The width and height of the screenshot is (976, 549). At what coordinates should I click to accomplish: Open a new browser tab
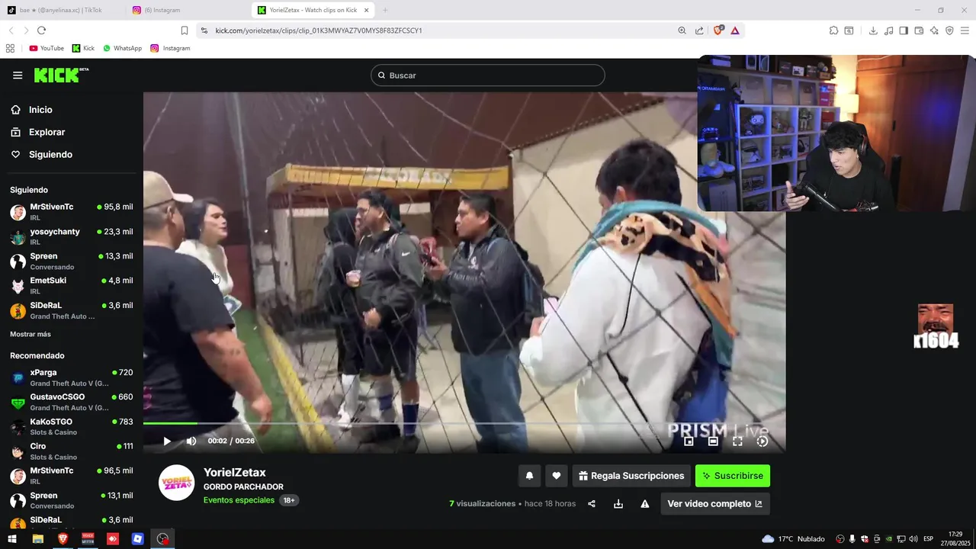point(385,10)
